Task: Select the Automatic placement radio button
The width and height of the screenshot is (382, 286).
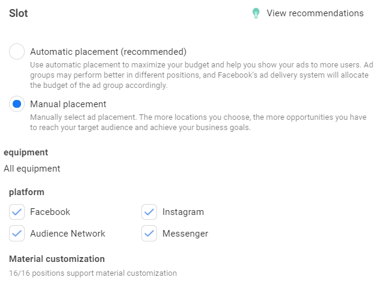Action: click(17, 52)
